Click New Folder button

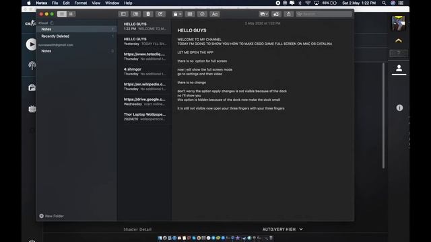click(x=51, y=216)
